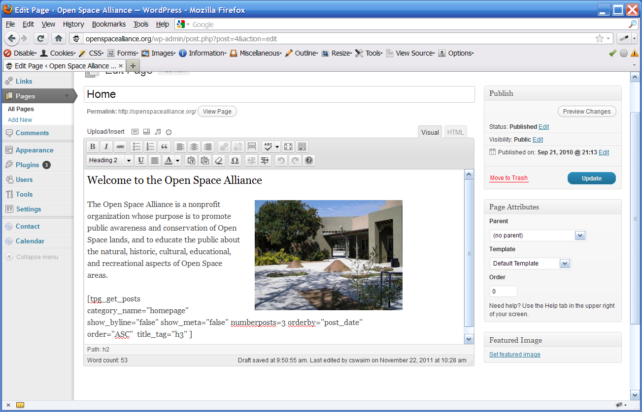
Task: Toggle bold in the editor toolbar
Action: (93, 147)
